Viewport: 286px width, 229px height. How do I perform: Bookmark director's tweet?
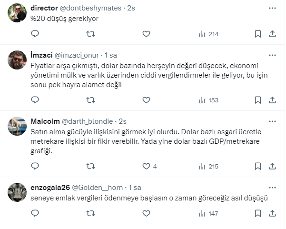point(257,34)
